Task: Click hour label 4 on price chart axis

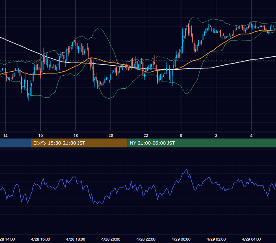Action: 251,136
